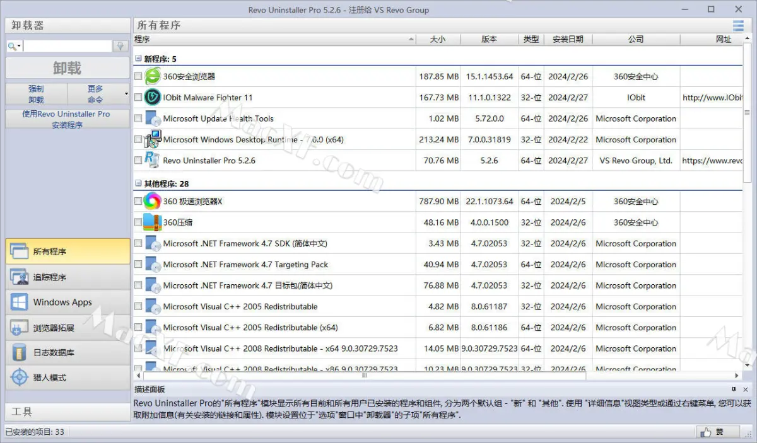Sort by the 安装日期 column header
Viewport: 757px width, 443px height.
[x=568, y=39]
